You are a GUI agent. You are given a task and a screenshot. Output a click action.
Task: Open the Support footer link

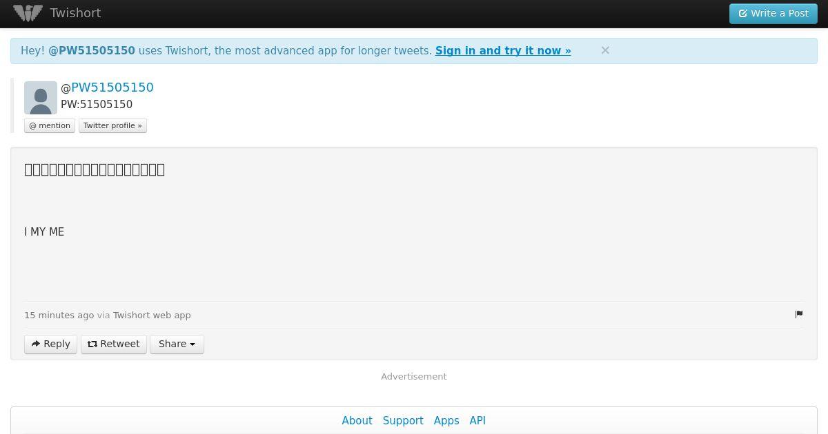tap(403, 420)
